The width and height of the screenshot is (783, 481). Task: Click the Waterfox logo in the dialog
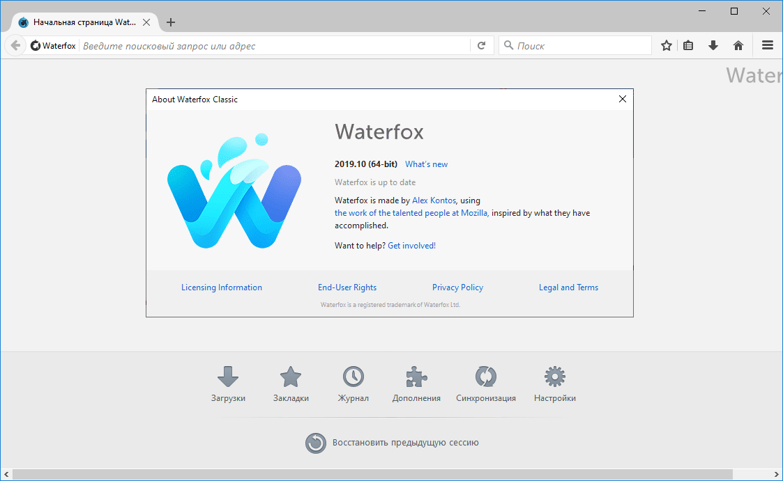pos(234,191)
